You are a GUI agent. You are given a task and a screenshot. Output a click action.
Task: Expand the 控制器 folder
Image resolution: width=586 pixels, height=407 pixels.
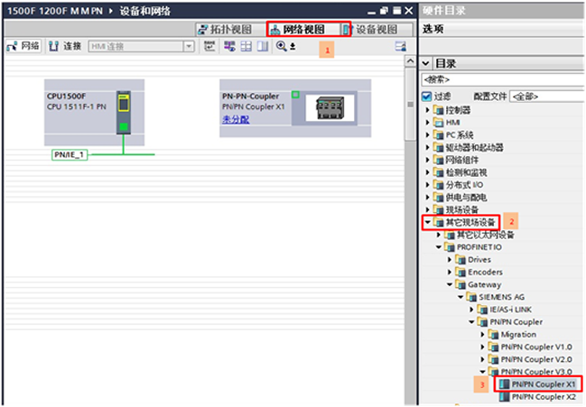point(428,110)
